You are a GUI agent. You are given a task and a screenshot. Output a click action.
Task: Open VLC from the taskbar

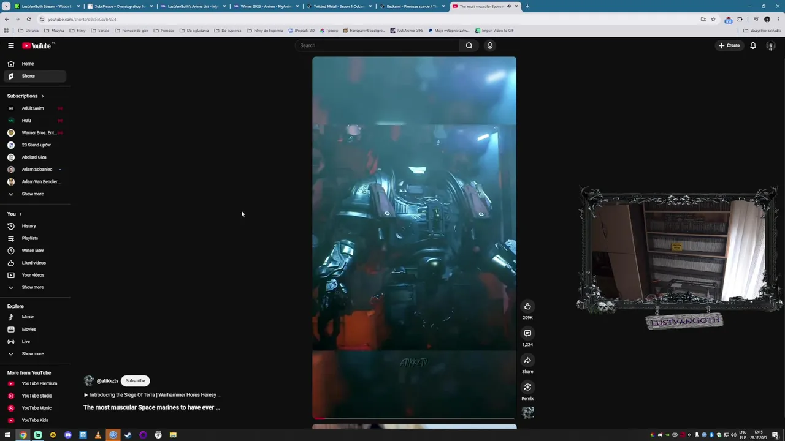(98, 435)
